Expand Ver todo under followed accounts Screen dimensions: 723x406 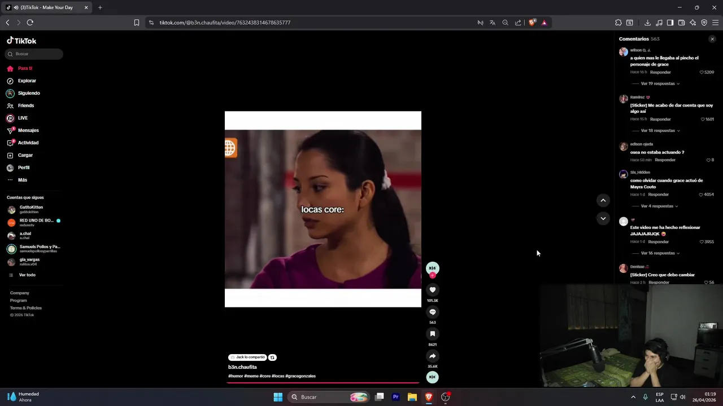(x=27, y=275)
